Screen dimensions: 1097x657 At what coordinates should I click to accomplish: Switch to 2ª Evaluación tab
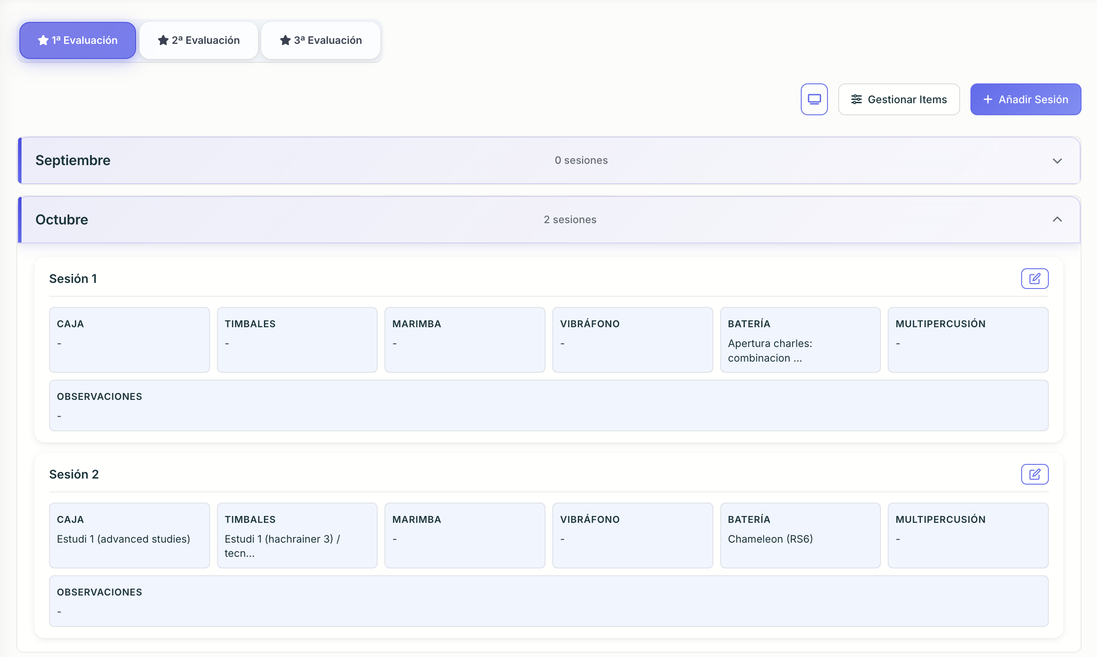pyautogui.click(x=198, y=40)
